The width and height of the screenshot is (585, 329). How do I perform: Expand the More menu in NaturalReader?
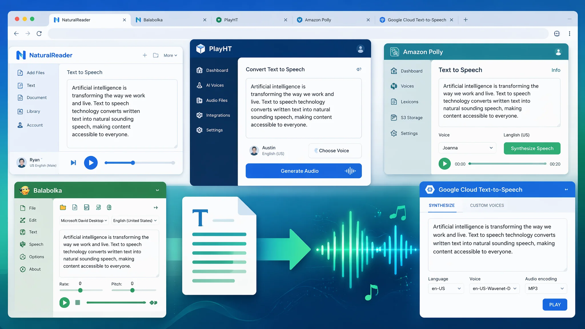coord(170,55)
